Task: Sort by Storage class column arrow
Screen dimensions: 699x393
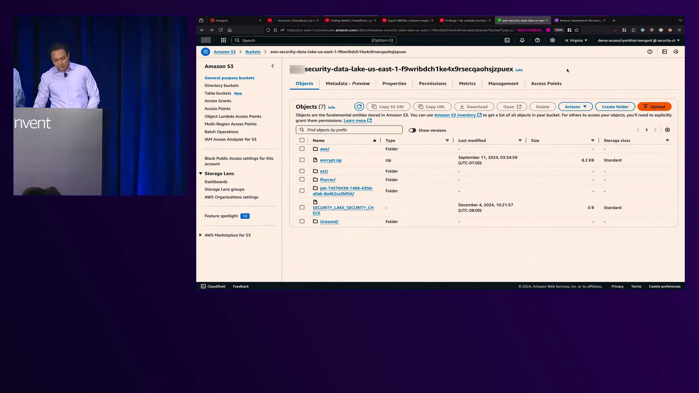Action: coord(667,140)
